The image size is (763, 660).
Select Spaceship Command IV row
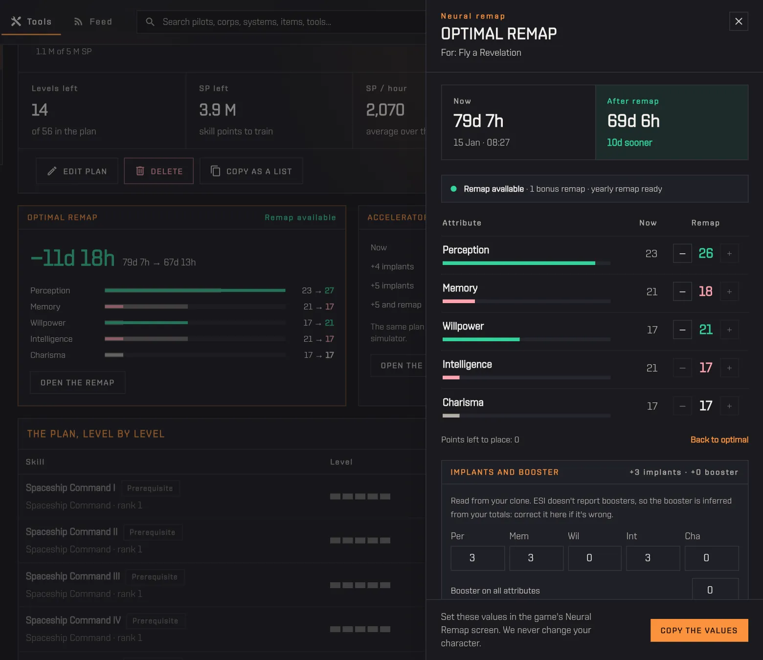(x=222, y=629)
